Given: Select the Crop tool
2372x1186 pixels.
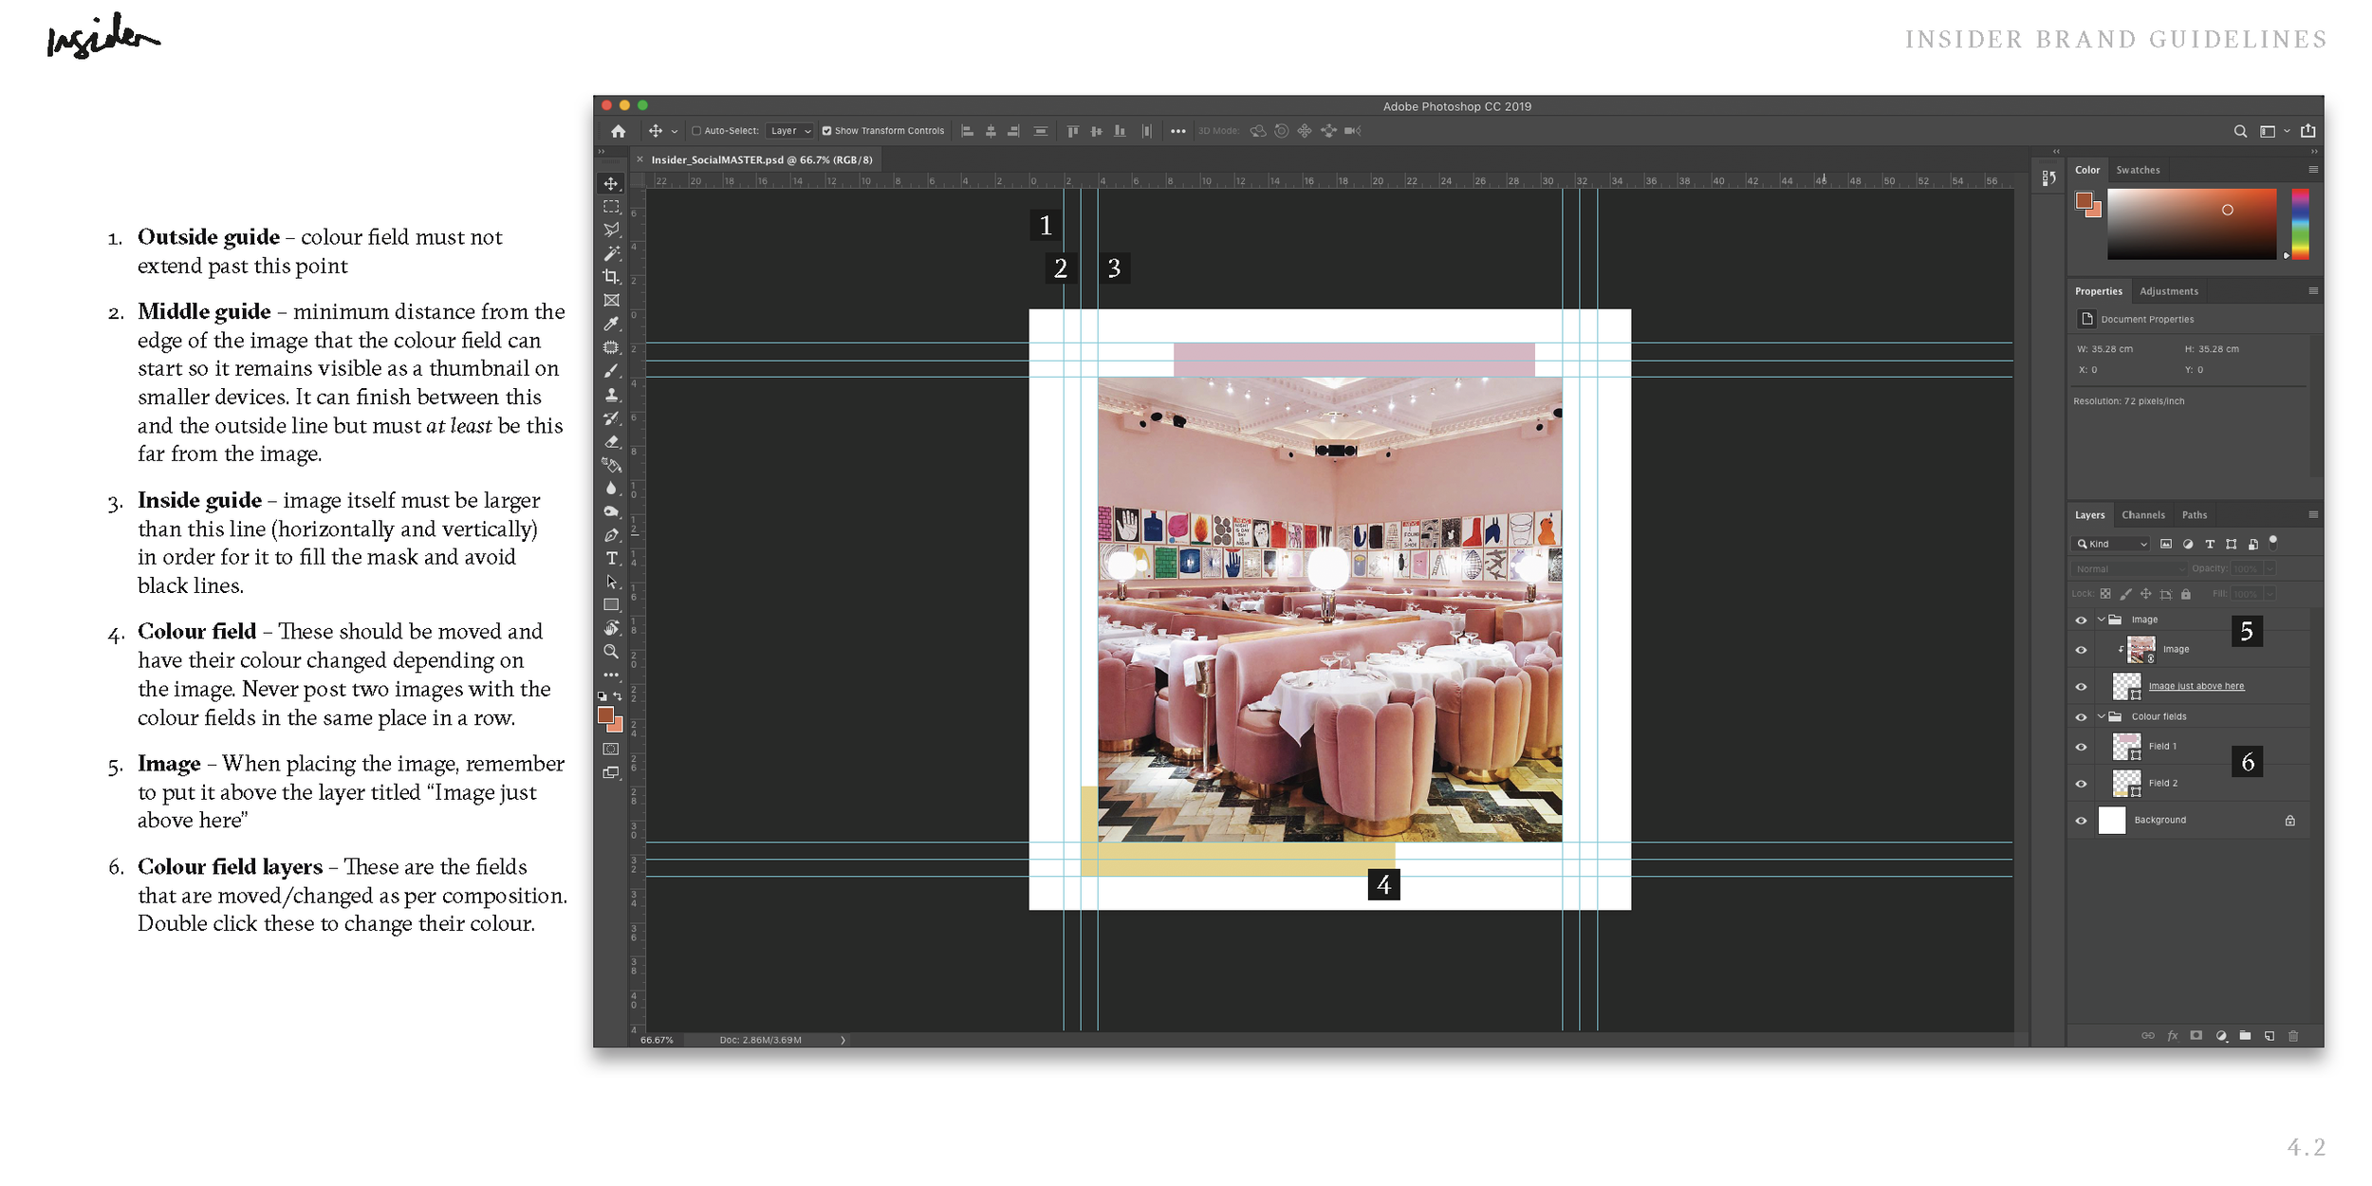Looking at the screenshot, I should click(611, 276).
